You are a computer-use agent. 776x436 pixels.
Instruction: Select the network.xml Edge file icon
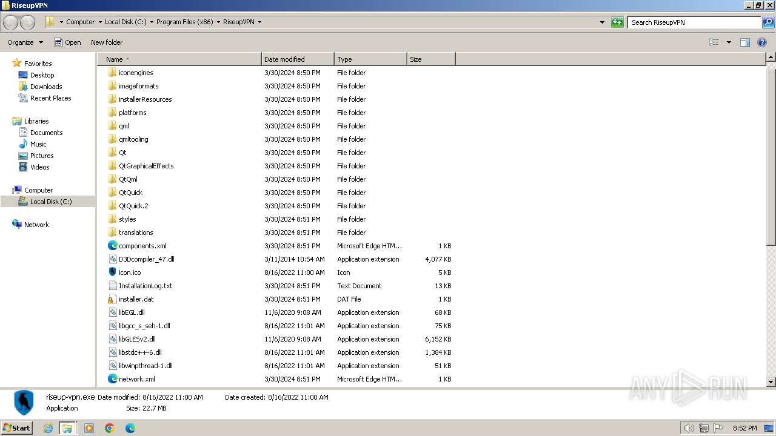click(x=112, y=379)
